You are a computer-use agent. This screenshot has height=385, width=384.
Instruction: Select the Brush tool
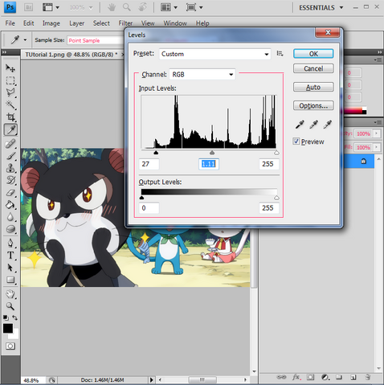tap(10, 156)
